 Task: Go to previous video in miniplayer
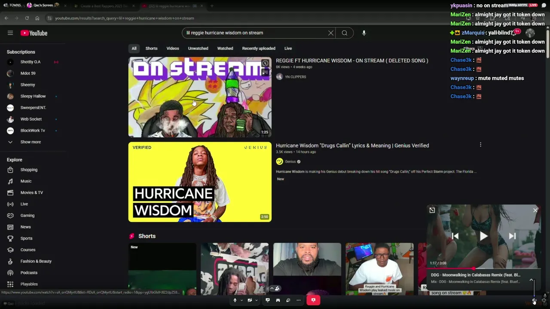(x=455, y=236)
